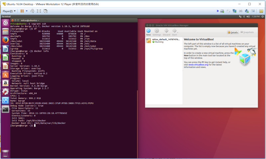Click the sound card device icon
The width and height of the screenshot is (266, 159).
[x=247, y=11]
